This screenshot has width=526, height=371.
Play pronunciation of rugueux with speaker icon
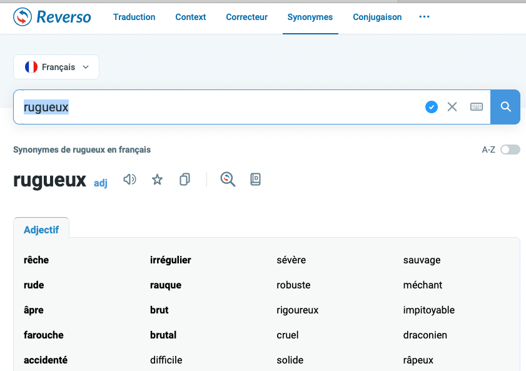pos(129,180)
